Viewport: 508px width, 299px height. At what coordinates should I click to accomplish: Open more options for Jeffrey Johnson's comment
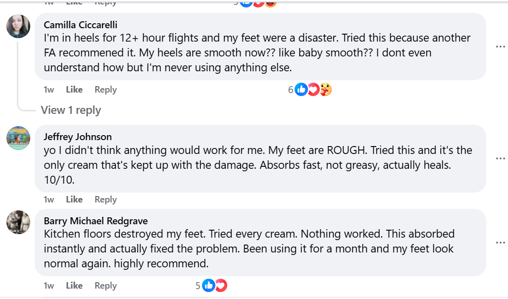pos(500,158)
